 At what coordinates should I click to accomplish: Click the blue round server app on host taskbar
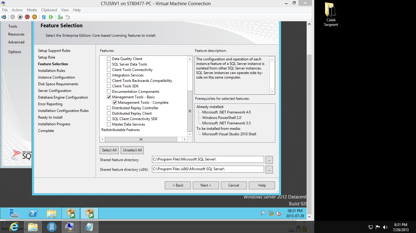(x=52, y=227)
